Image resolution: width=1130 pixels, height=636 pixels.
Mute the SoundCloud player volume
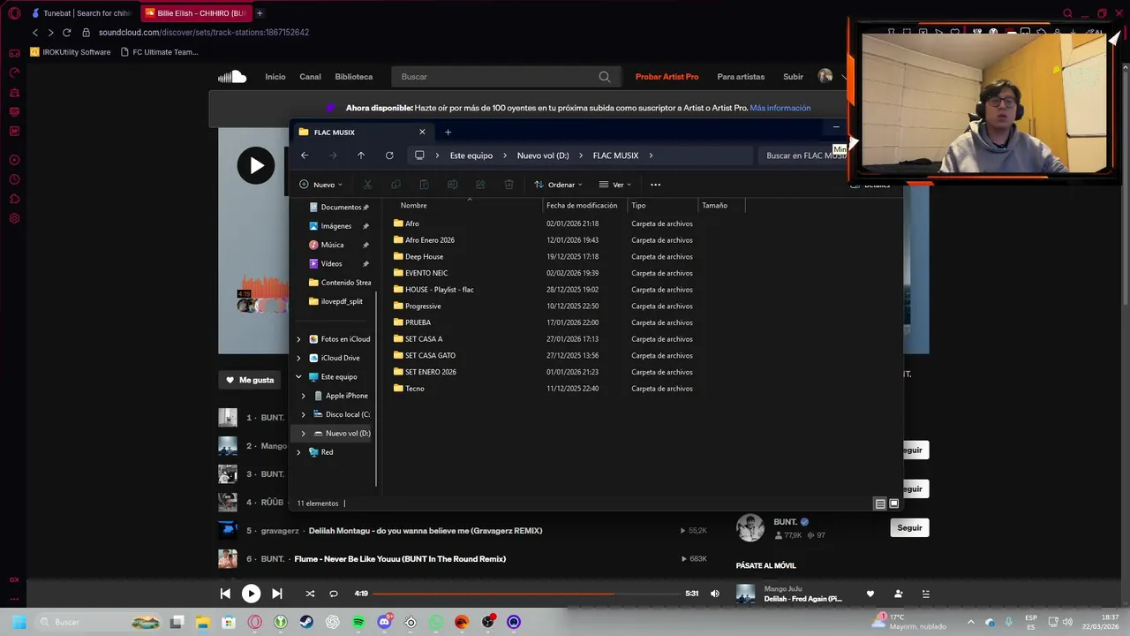715,594
